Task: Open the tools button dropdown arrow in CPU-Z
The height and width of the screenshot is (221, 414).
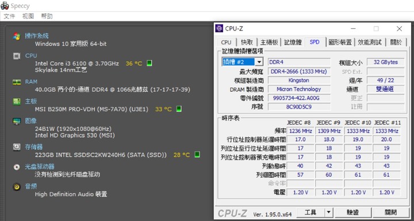Action: point(328,212)
